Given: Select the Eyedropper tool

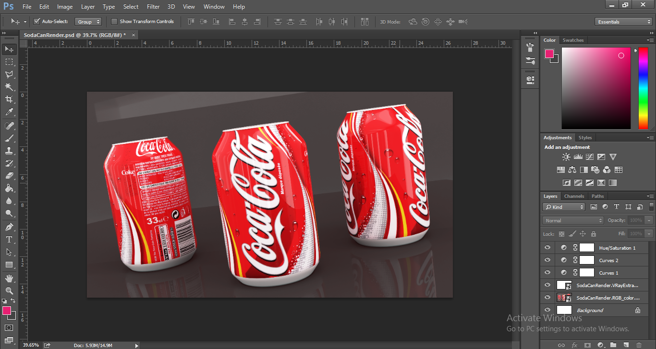Looking at the screenshot, I should [x=9, y=112].
